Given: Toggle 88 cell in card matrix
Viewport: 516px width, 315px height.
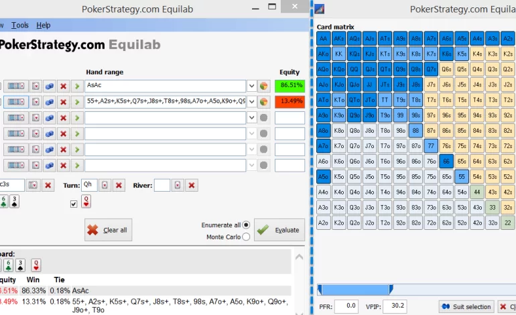Looking at the screenshot, I should 415,131.
